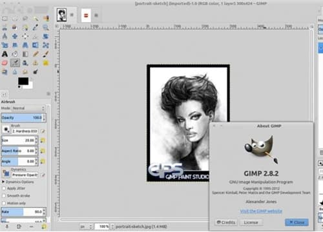Reset tool options to default values

tap(44, 226)
